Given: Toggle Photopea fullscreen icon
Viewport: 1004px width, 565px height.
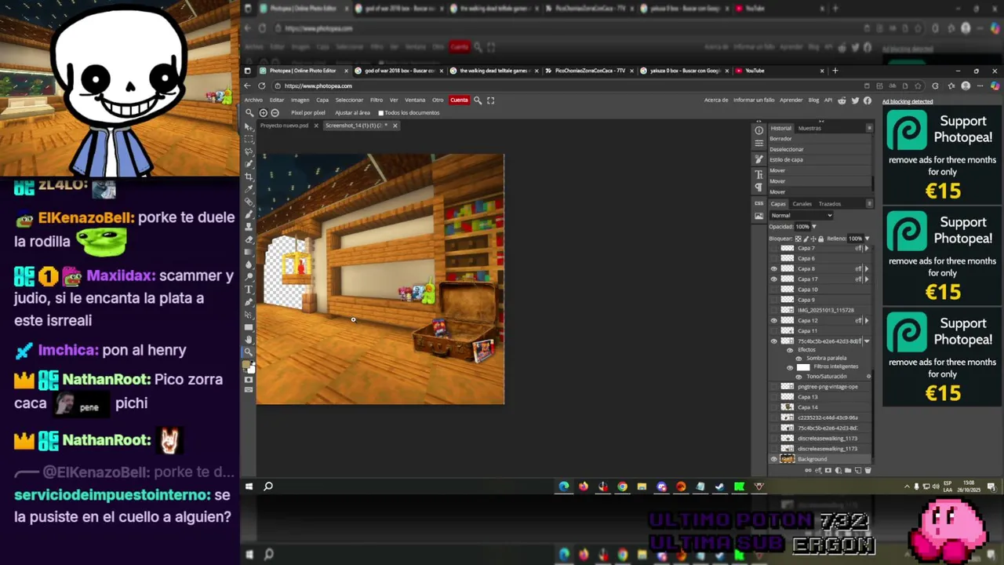Looking at the screenshot, I should (491, 100).
